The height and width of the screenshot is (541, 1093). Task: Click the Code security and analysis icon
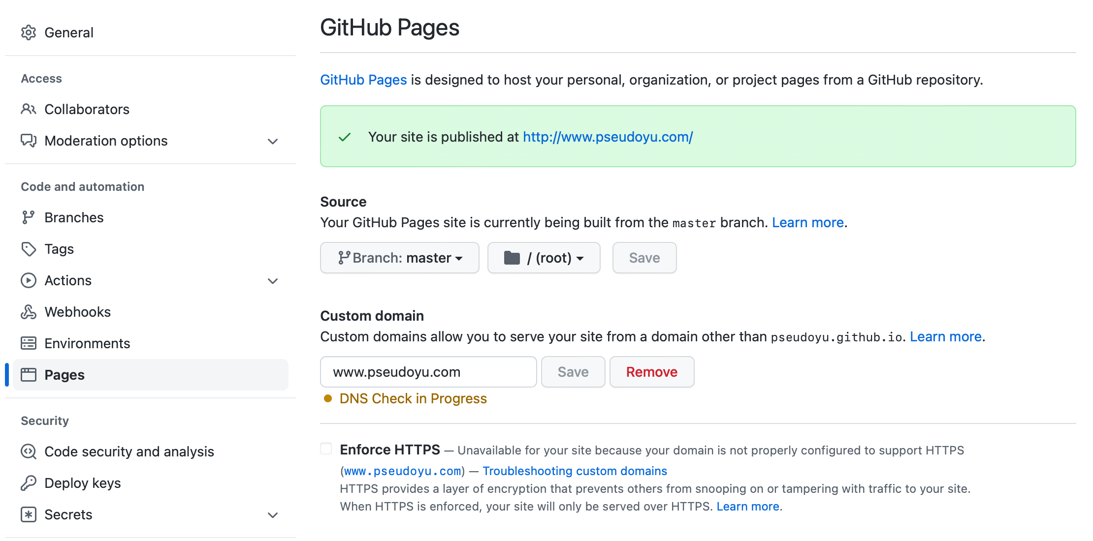(x=29, y=451)
